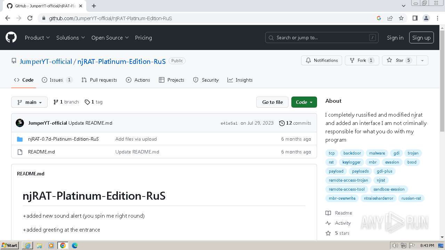Image resolution: width=445 pixels, height=250 pixels.
Task: Reload the page with the refresh icon
Action: [30, 18]
